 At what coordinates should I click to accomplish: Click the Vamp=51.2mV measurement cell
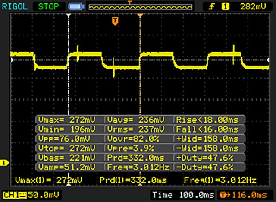click(x=70, y=167)
